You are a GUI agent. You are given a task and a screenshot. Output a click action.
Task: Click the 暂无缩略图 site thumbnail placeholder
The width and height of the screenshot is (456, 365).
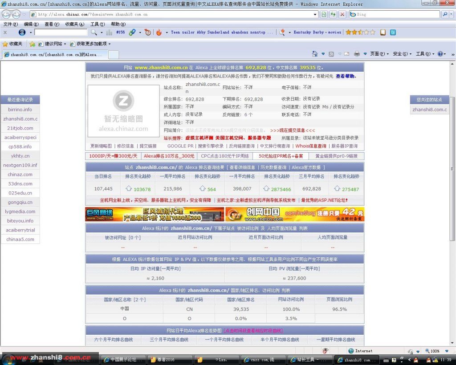(124, 111)
